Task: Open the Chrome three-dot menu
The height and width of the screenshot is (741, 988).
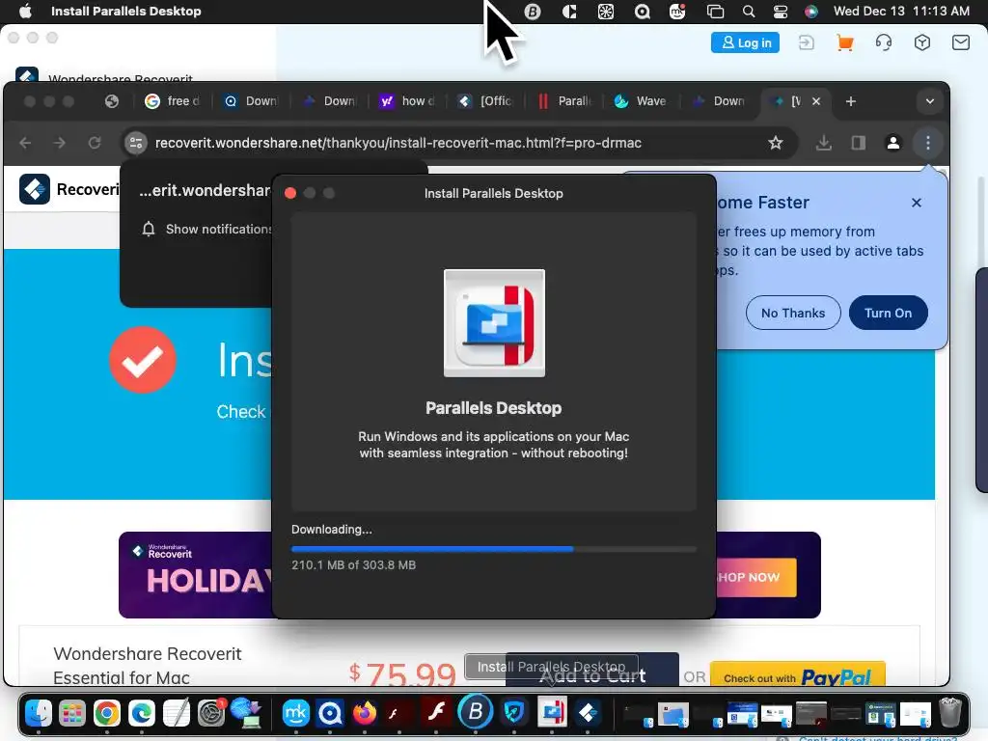Action: [927, 143]
